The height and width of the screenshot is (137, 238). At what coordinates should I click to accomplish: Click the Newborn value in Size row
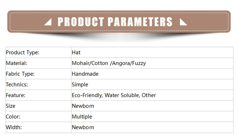(83, 106)
